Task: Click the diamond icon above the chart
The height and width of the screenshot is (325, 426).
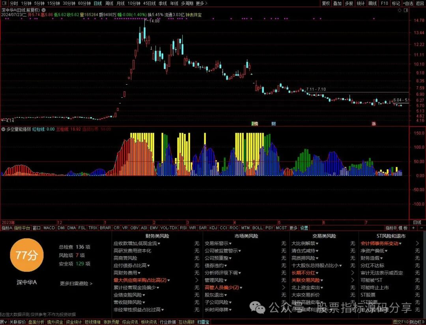Action: click(400, 10)
